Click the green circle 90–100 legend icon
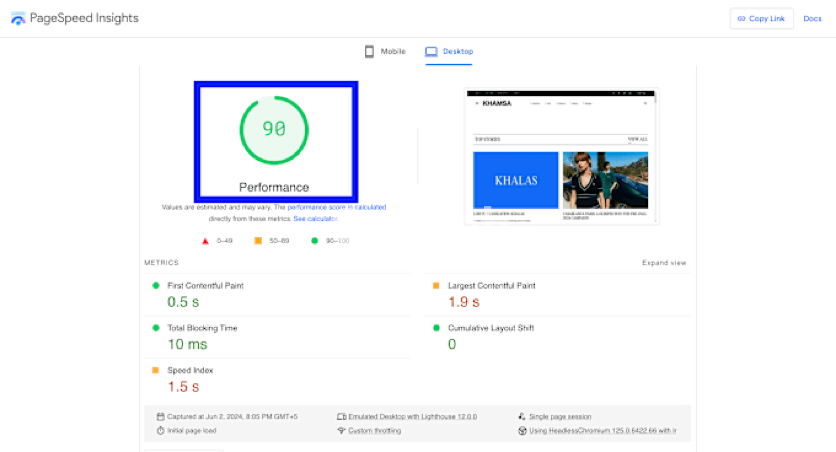Viewport: 836px width, 452px height. pyautogui.click(x=315, y=241)
